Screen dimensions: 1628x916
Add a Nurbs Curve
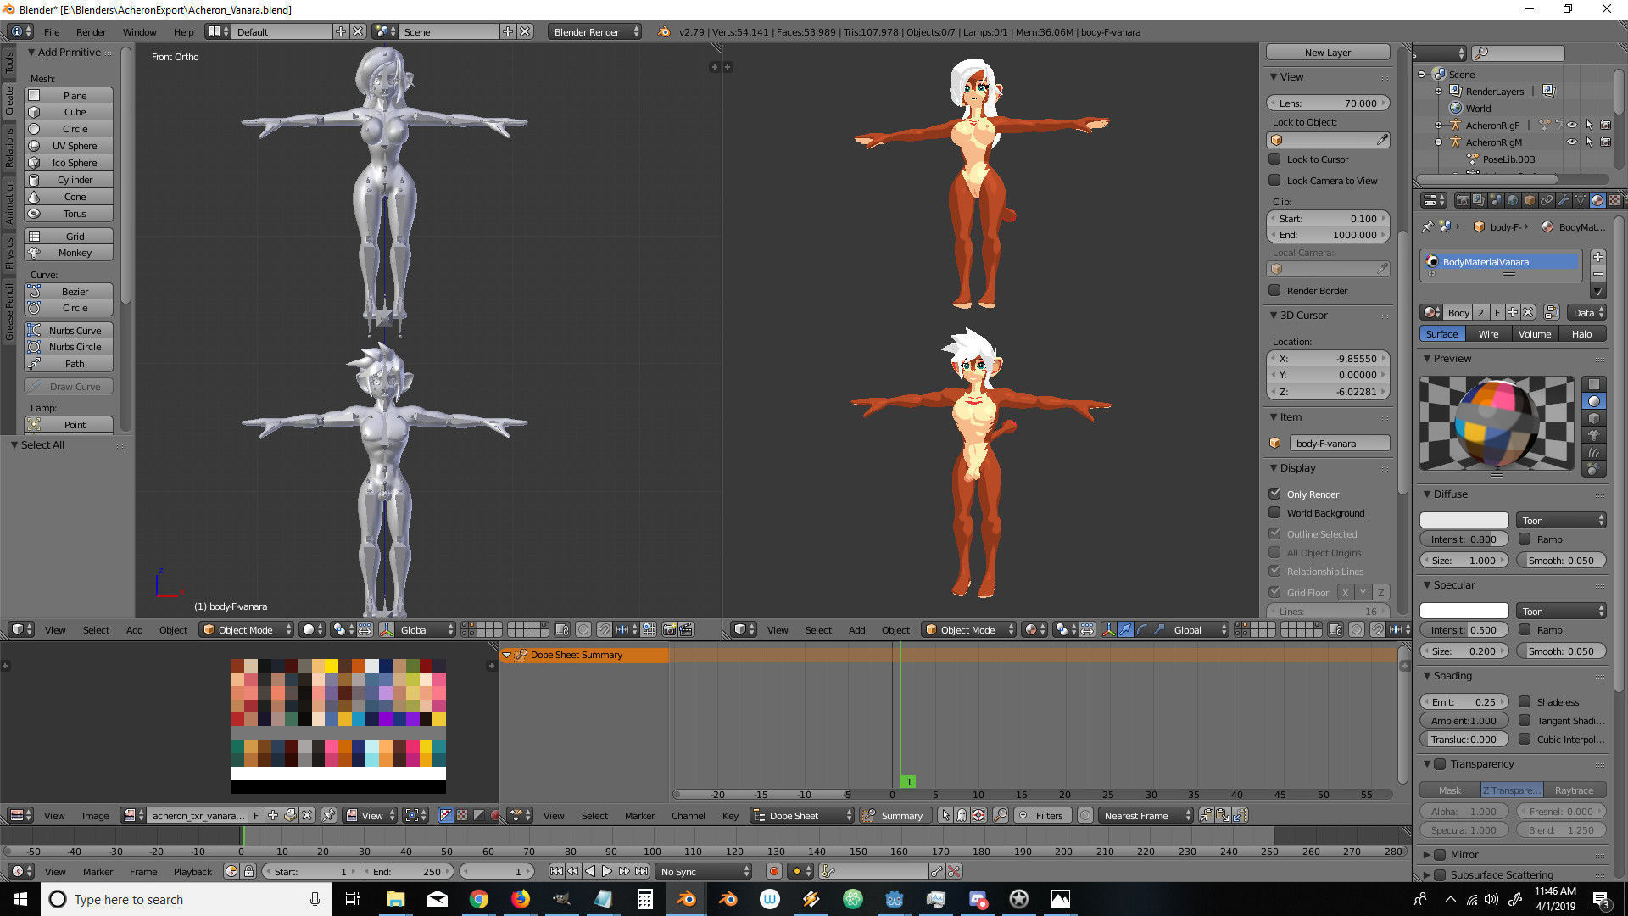(x=69, y=330)
